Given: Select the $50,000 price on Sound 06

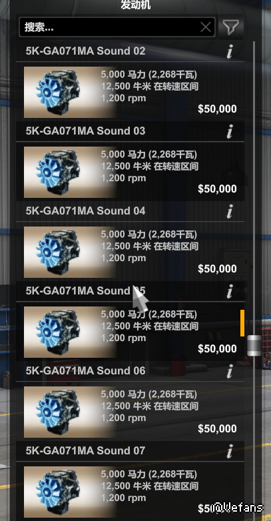Looking at the screenshot, I should (217, 428).
